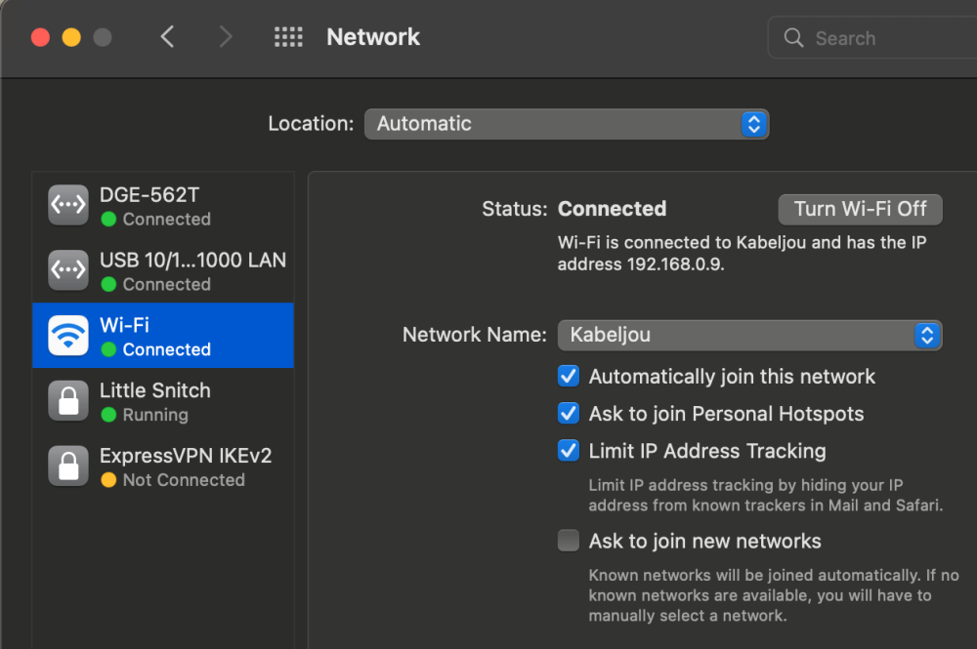
Task: Disable Limit IP Address Tracking checkbox
Action: coord(569,451)
